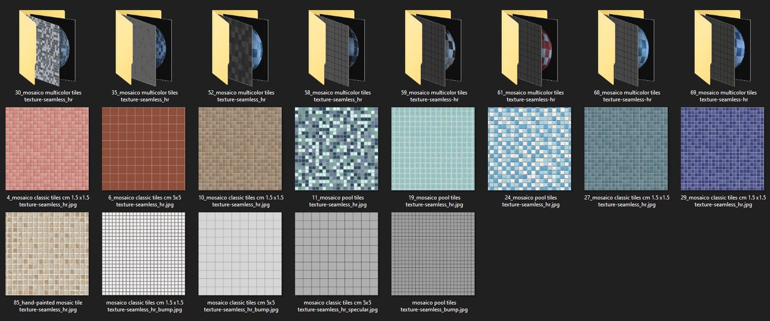Image resolution: width=770 pixels, height=321 pixels.
Task: Click file name "19_mosaico pool tiles texture-seamless_hr.jpg"
Action: click(434, 201)
